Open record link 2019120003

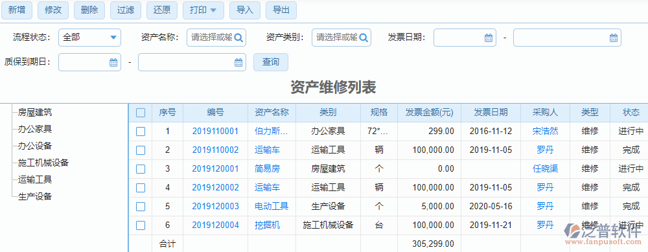[x=215, y=206]
